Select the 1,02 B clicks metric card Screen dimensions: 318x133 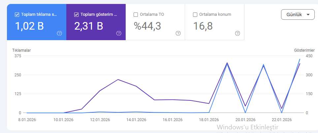click(x=37, y=22)
